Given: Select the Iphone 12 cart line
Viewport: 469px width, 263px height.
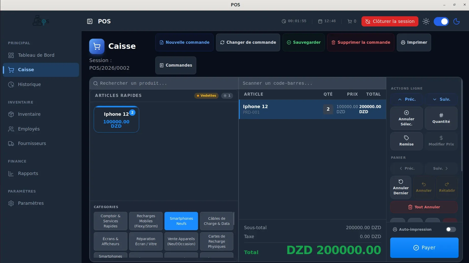Looking at the screenshot, I should pos(312,109).
